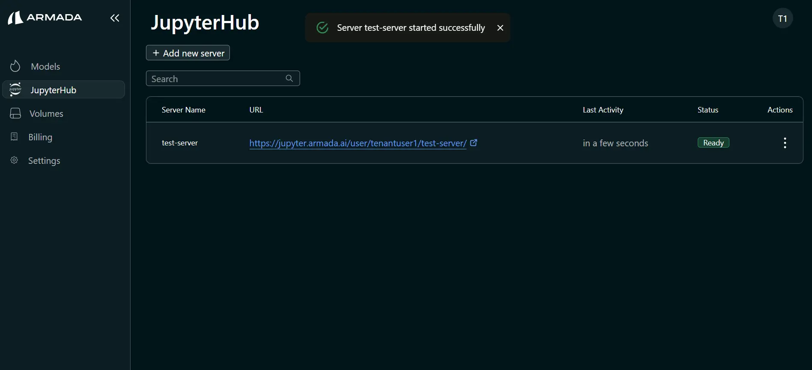Click the Armada logo
The height and width of the screenshot is (370, 812).
pos(45,18)
